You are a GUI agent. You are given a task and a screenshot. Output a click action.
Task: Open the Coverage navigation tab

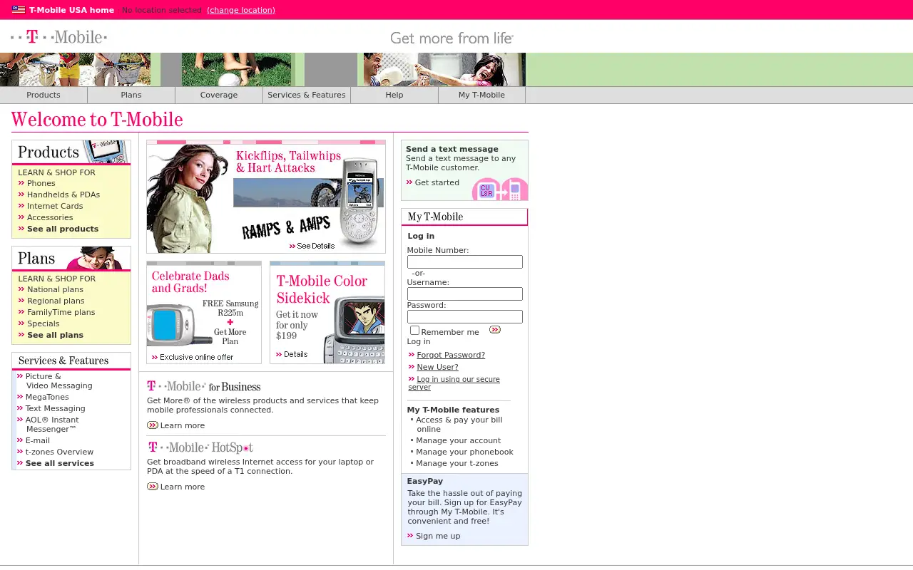[219, 95]
